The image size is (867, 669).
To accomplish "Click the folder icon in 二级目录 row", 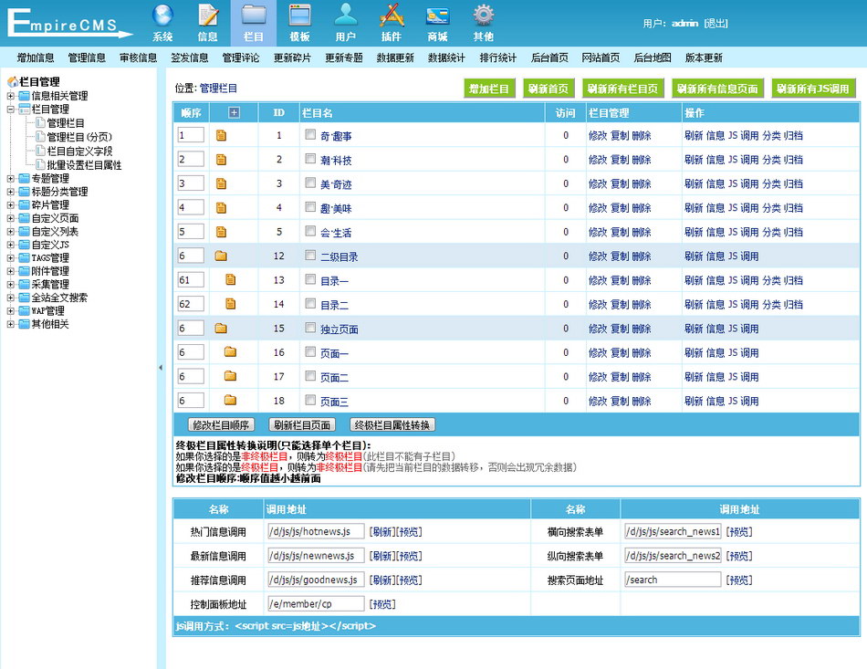I will (x=221, y=256).
